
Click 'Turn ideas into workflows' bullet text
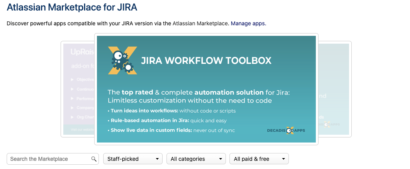point(144,111)
